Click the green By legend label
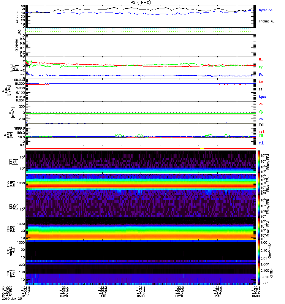The image size is (285, 304). click(x=261, y=67)
